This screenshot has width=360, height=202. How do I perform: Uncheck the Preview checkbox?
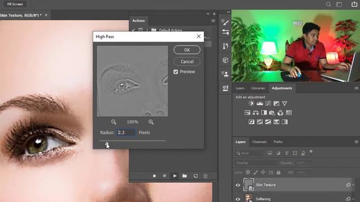176,72
